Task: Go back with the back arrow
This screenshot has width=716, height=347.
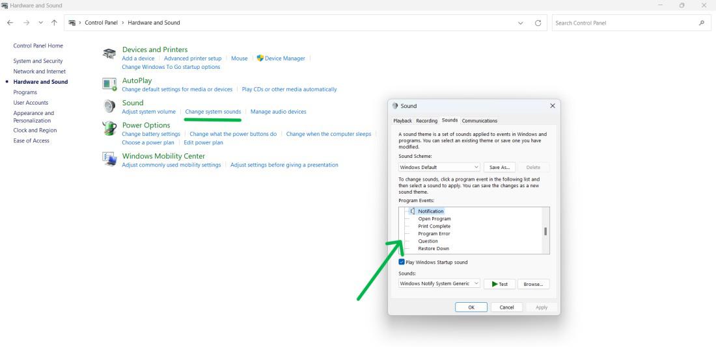Action: coord(10,23)
